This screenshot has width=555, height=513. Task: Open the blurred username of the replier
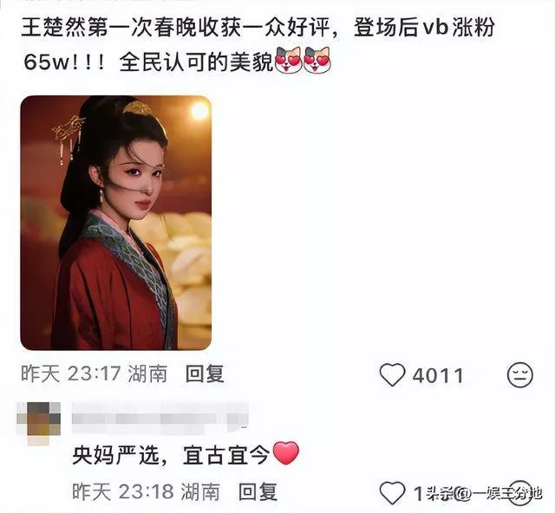tap(160, 418)
